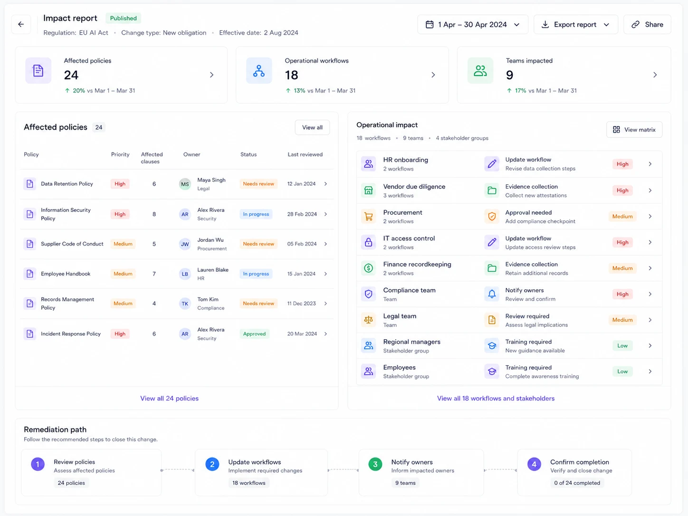Click the IT access control lock icon

click(x=368, y=242)
